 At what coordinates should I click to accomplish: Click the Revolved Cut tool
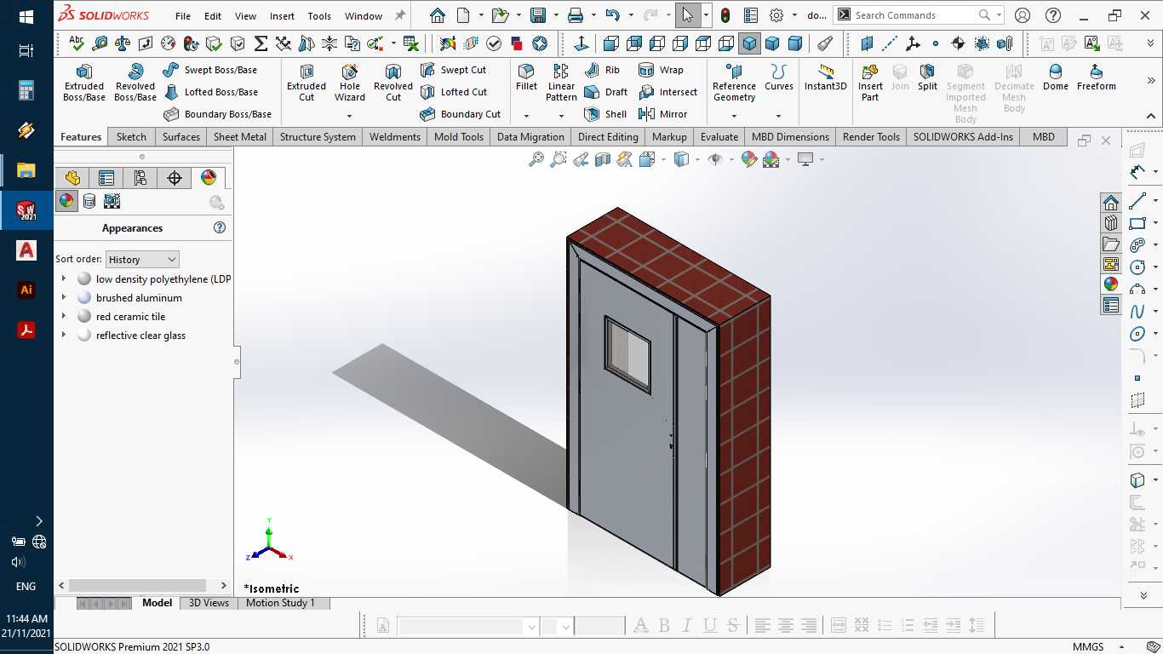point(392,83)
